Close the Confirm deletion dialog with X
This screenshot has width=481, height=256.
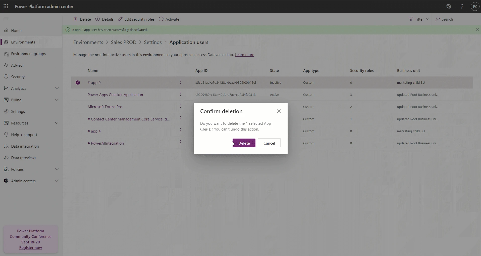(279, 111)
